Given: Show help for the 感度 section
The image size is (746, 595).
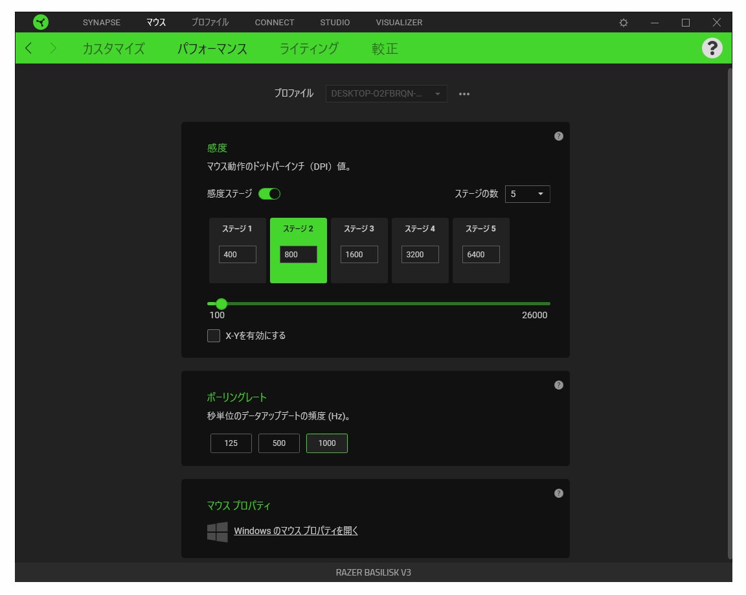Looking at the screenshot, I should click(x=559, y=136).
